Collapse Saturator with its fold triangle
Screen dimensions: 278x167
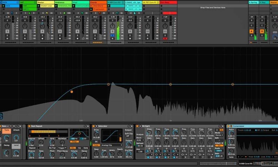(x=96, y=126)
